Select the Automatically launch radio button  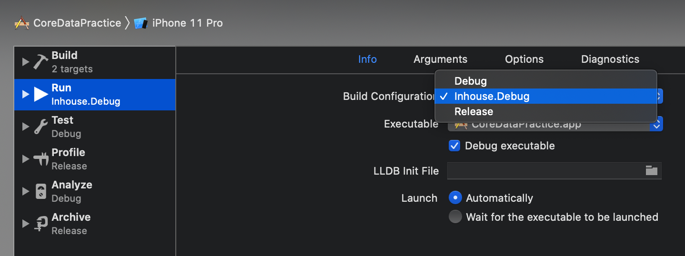(x=455, y=197)
